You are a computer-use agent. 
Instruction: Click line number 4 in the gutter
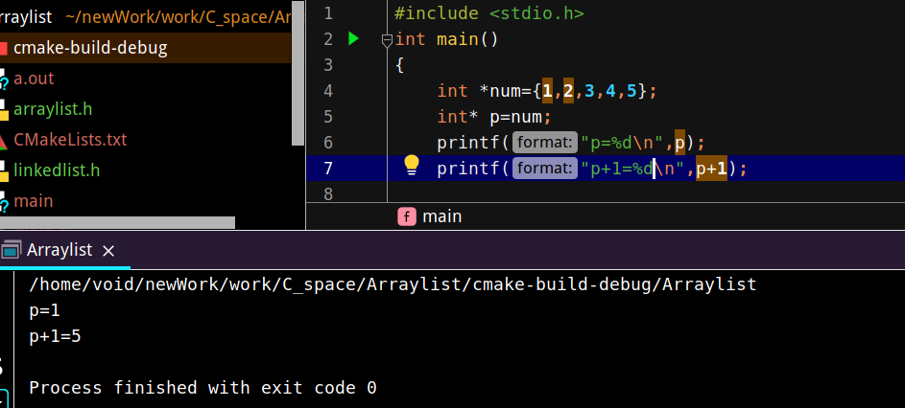click(328, 91)
